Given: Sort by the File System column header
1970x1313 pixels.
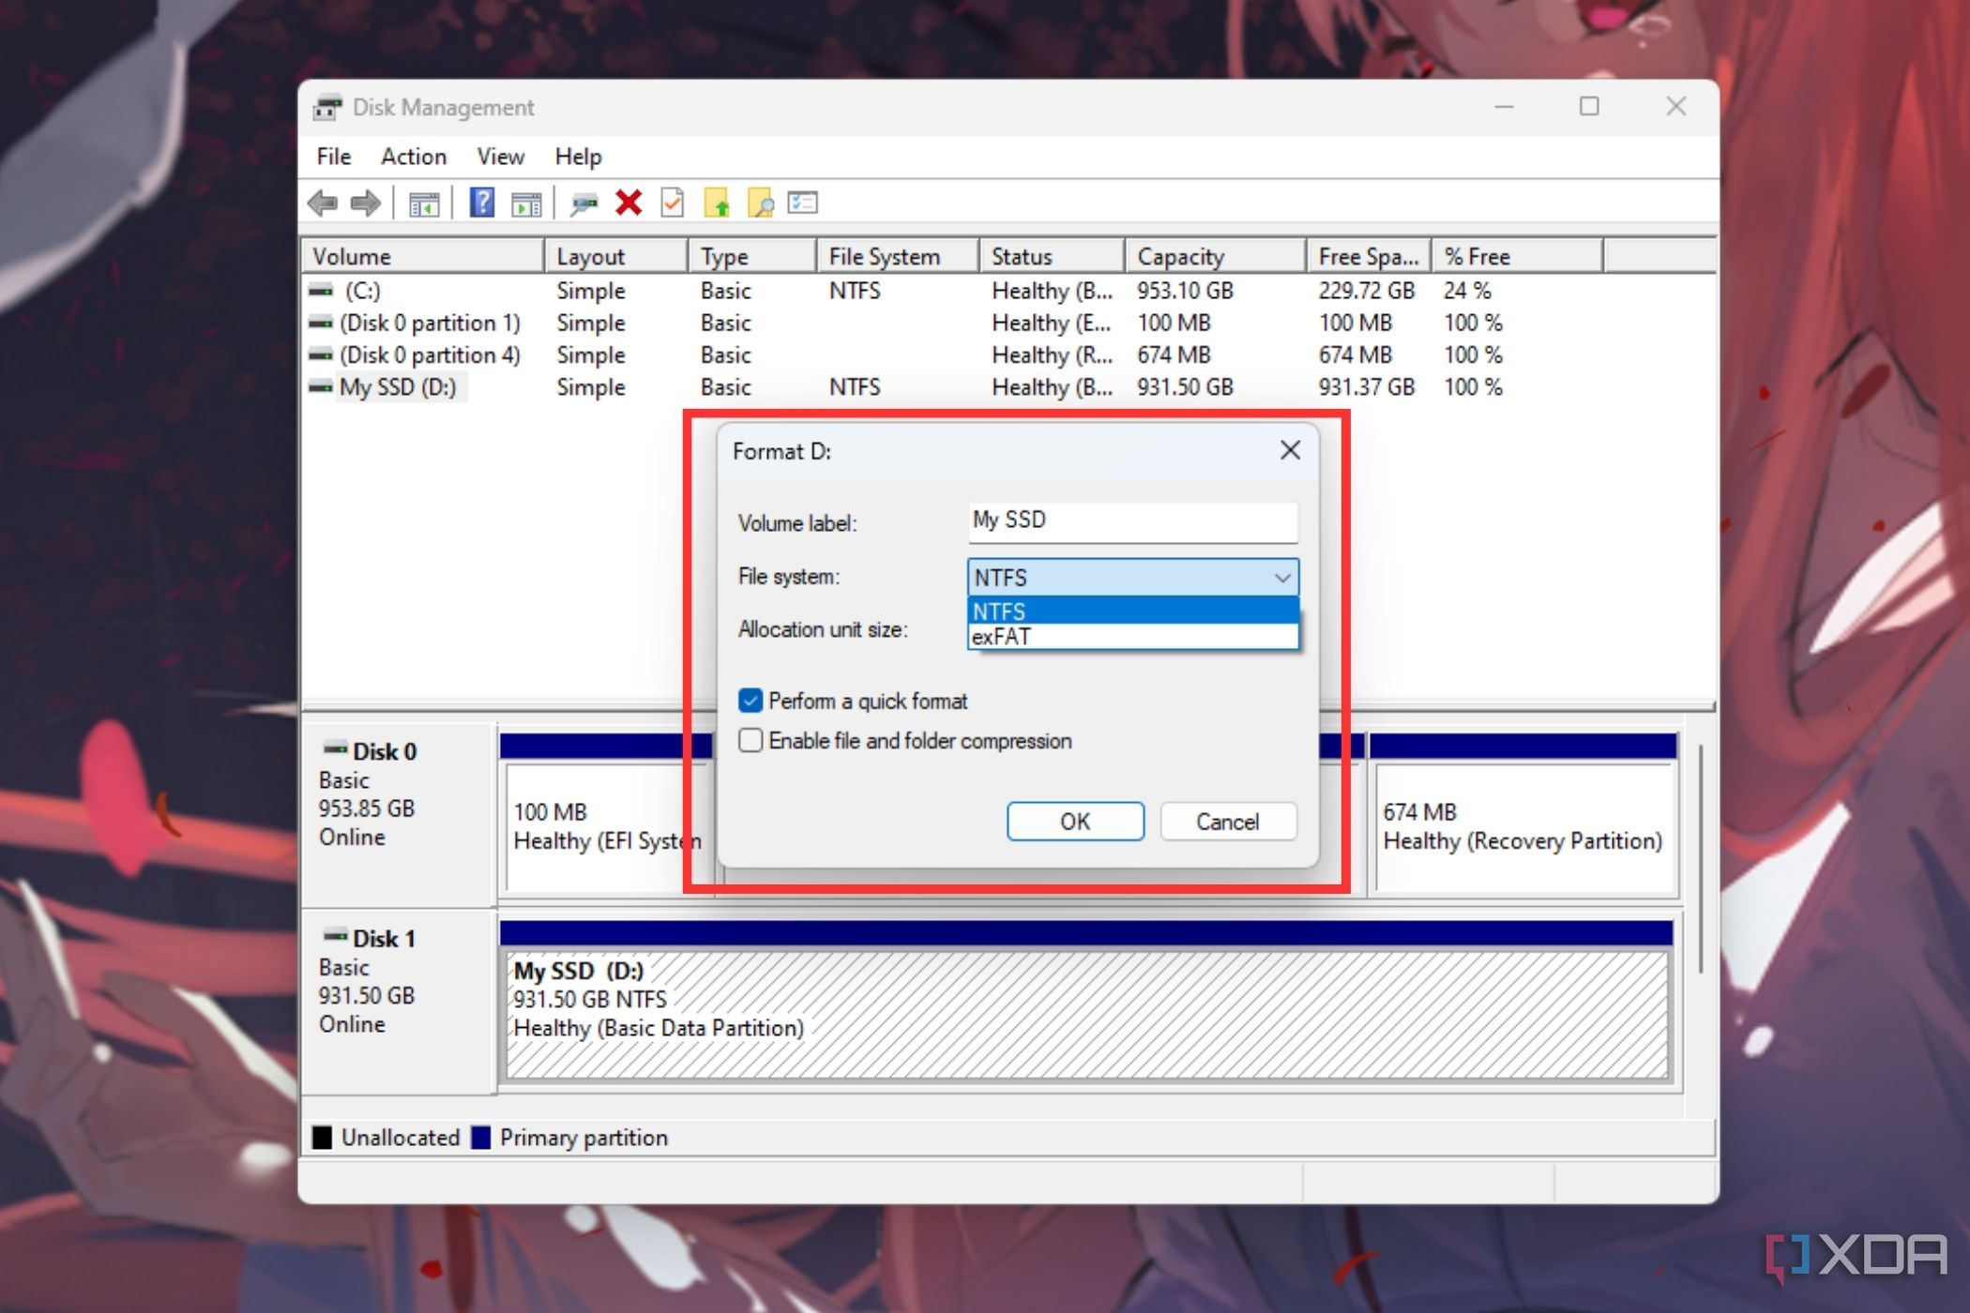Looking at the screenshot, I should (898, 256).
